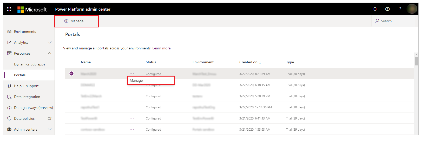
Task: Click the Microsoft logo
Action: click(x=32, y=10)
